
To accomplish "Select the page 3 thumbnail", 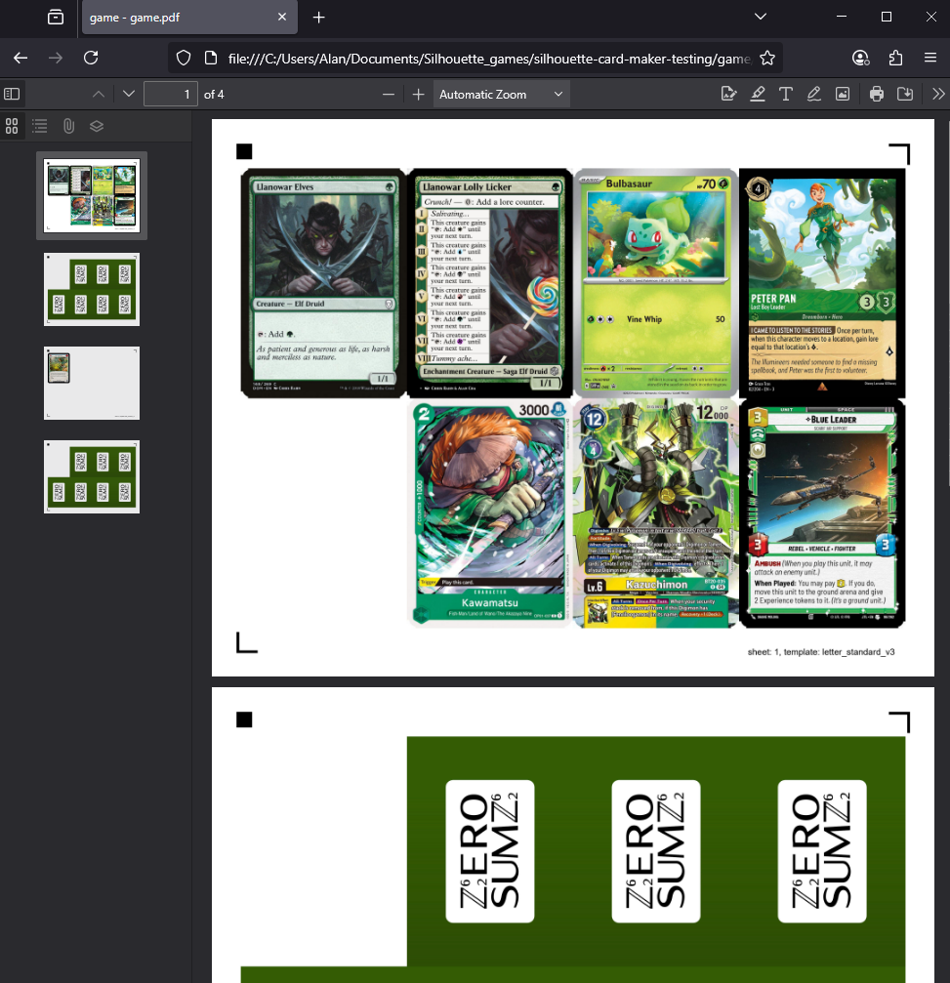I will pyautogui.click(x=92, y=383).
